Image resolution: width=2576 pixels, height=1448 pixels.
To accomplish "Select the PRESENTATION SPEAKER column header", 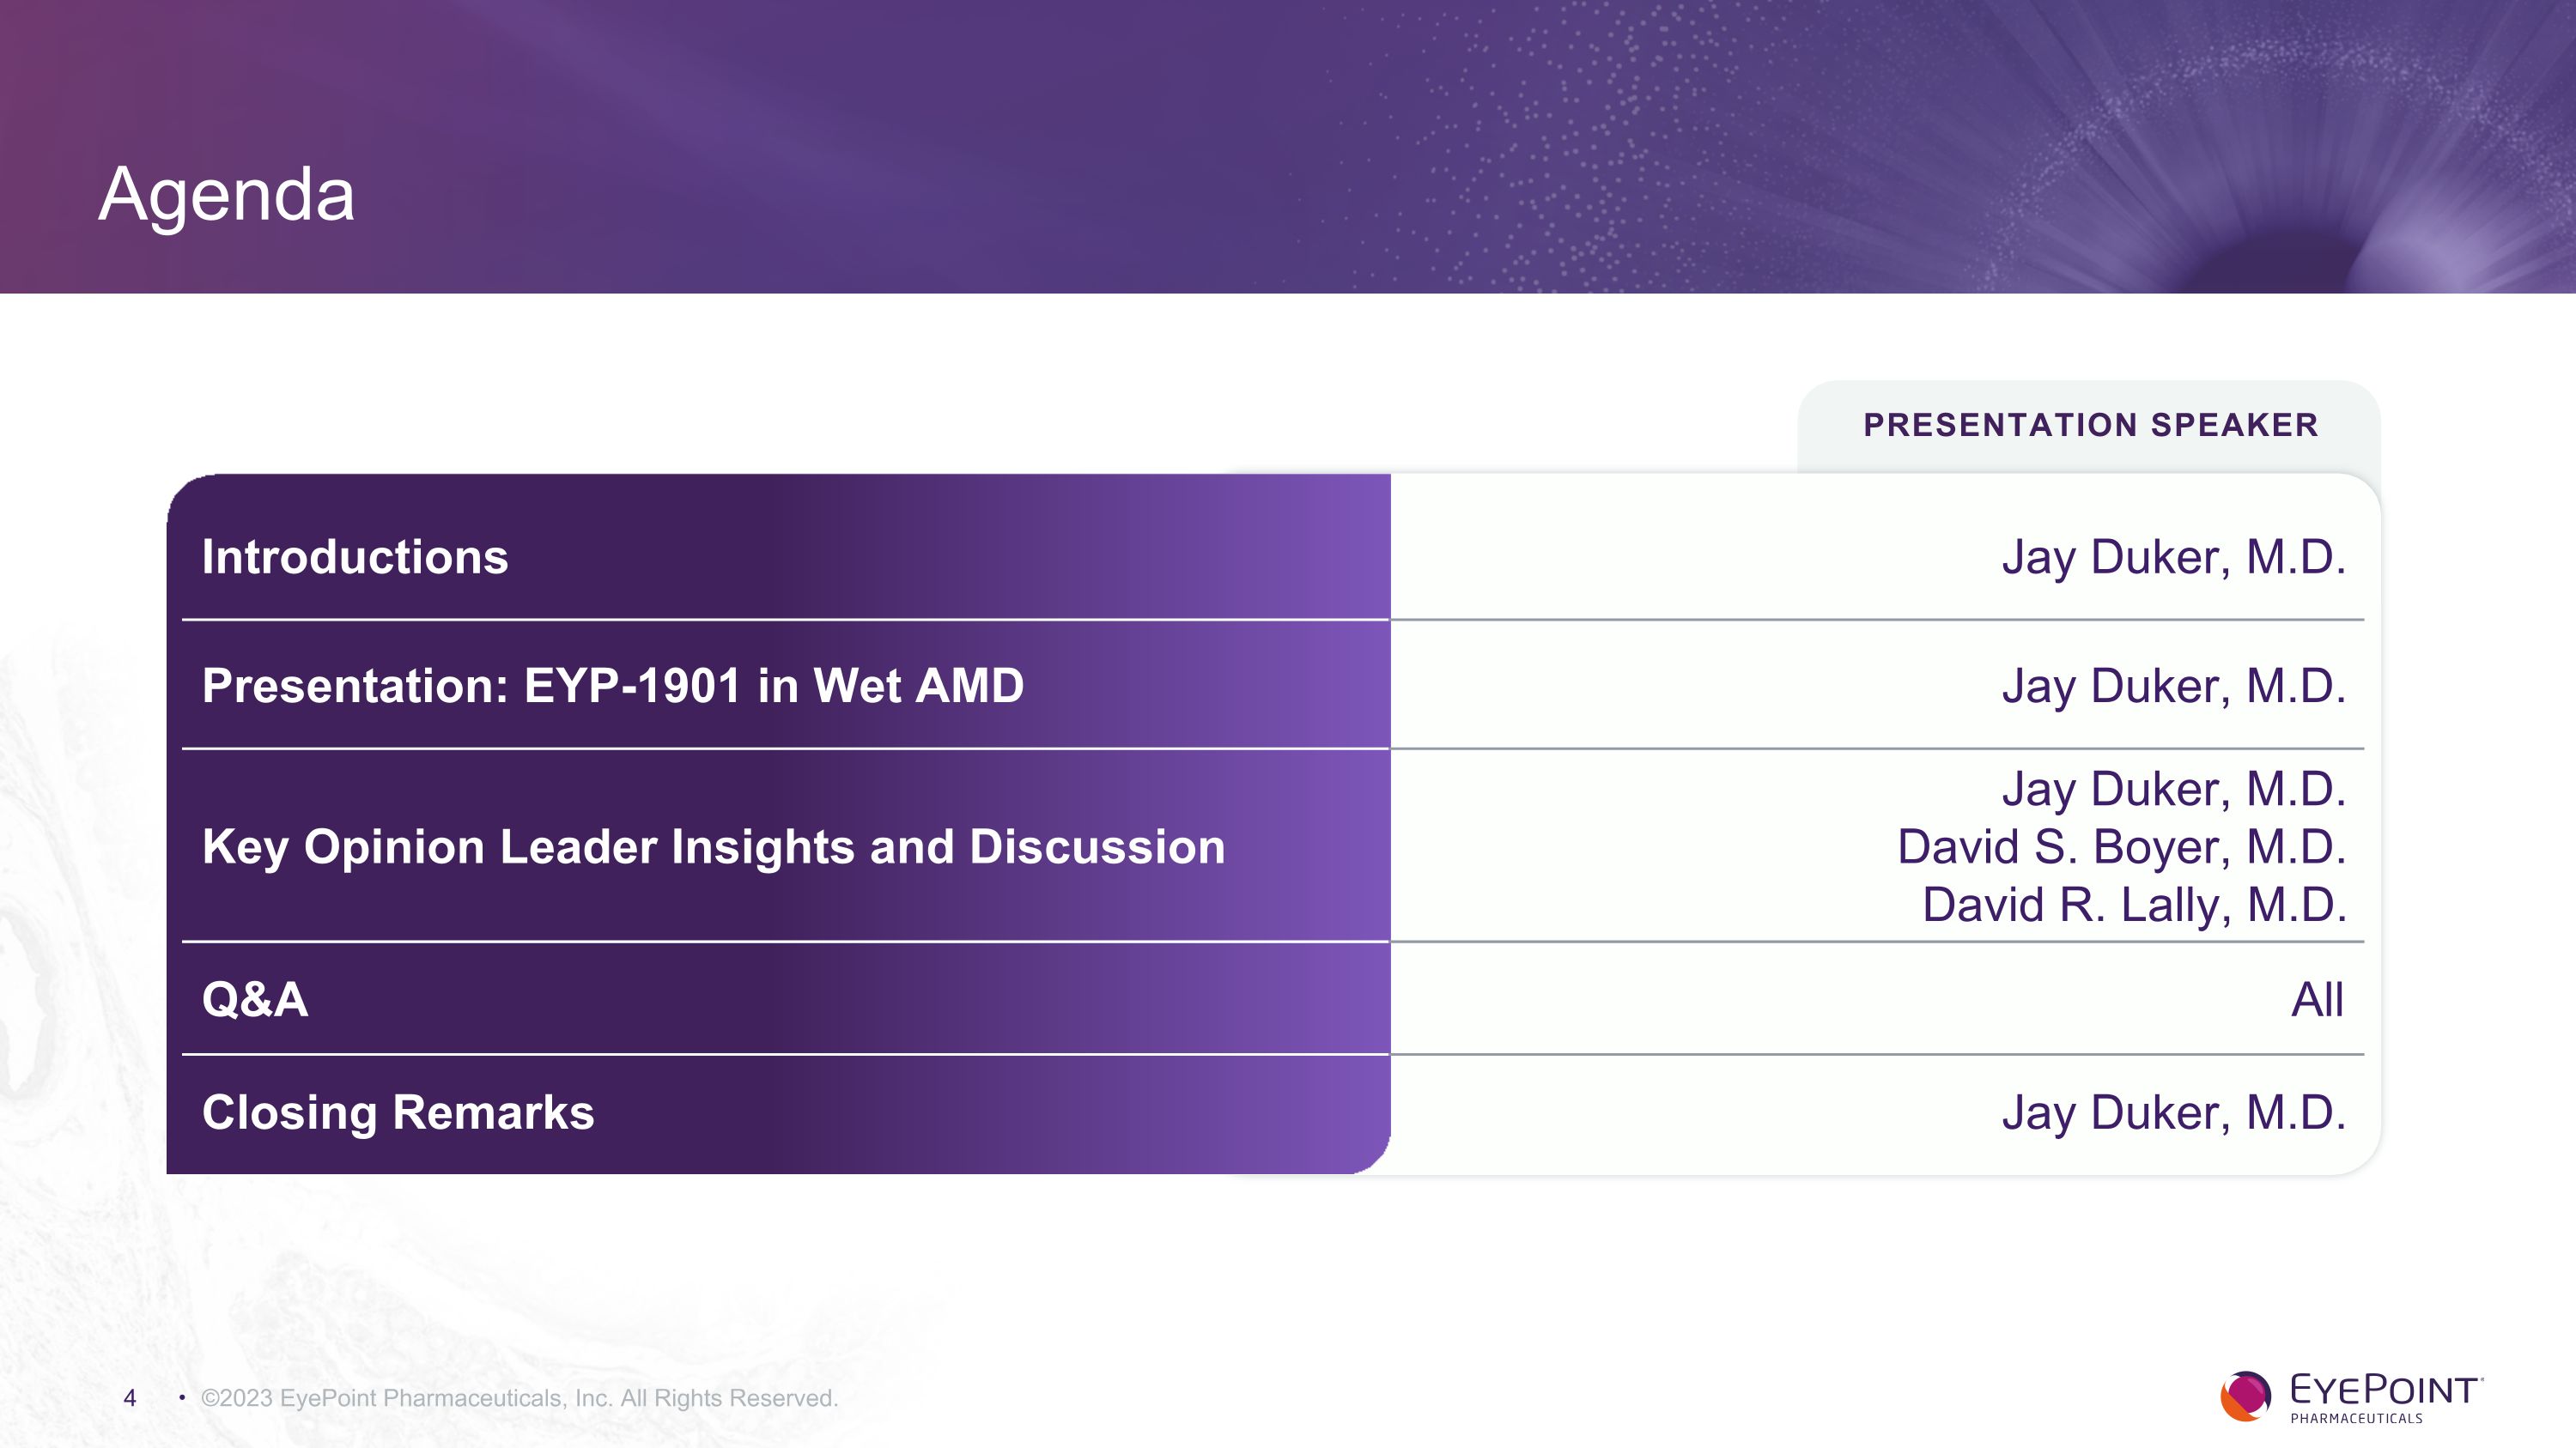I will pyautogui.click(x=2090, y=425).
